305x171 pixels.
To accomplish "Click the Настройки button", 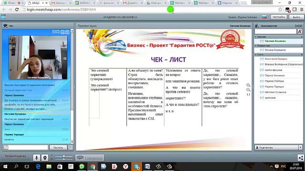I will [279, 17].
